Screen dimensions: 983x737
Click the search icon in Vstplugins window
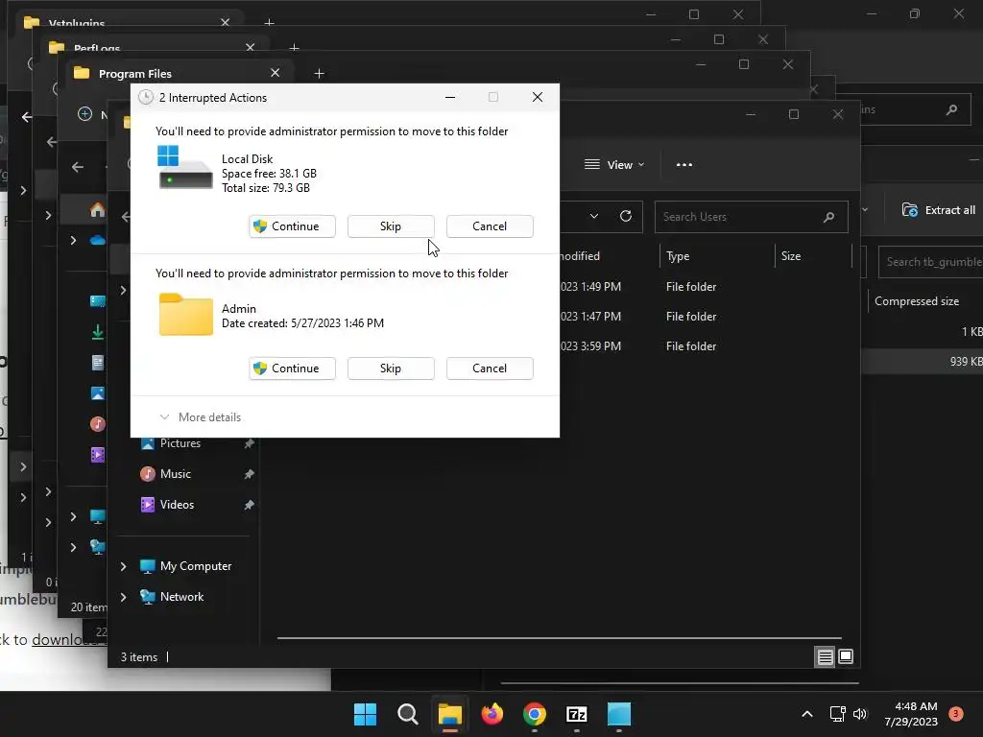pyautogui.click(x=951, y=109)
